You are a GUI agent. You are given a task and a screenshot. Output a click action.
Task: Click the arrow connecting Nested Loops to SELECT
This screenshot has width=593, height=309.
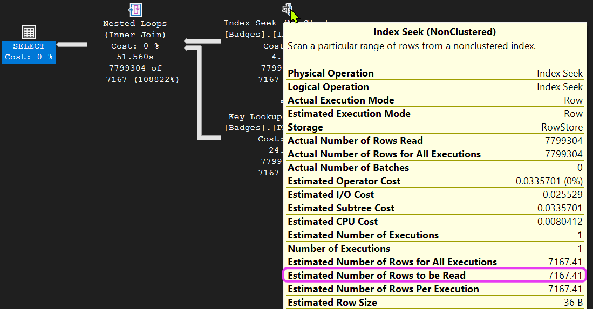click(72, 45)
